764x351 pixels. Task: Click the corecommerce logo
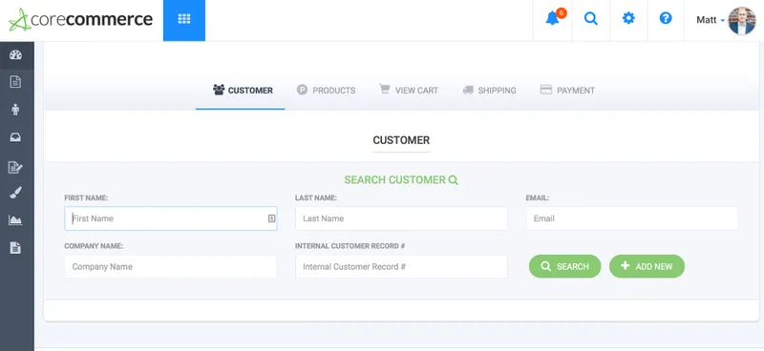pyautogui.click(x=81, y=19)
